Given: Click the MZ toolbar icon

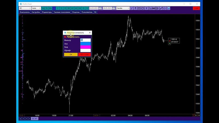Looking at the screenshot, I should [154, 8].
